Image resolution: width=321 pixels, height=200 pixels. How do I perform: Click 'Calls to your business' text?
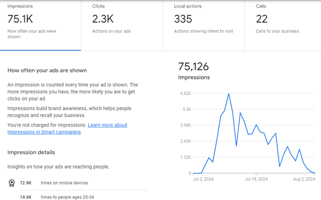(x=277, y=31)
